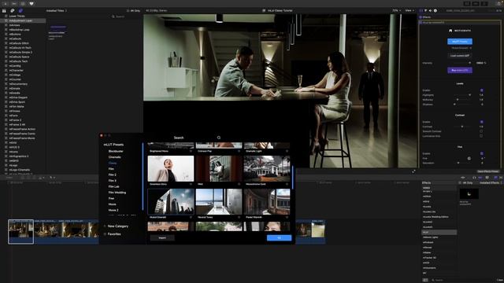Toggle Smooth Contrast checkbox
The image size is (504, 283).
[x=481, y=131]
